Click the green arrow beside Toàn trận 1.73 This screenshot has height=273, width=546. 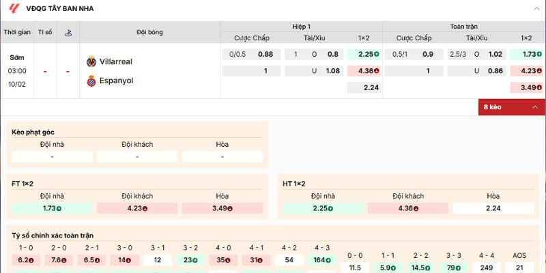538,54
